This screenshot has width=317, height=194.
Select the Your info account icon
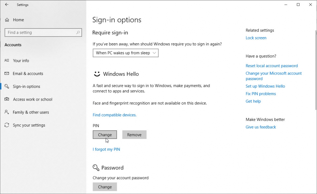coord(7,61)
